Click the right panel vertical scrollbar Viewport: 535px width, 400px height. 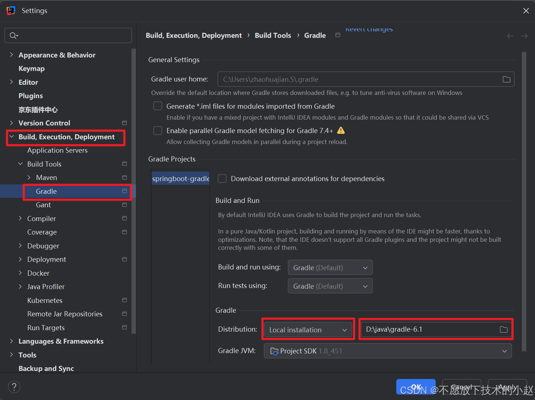coord(524,201)
